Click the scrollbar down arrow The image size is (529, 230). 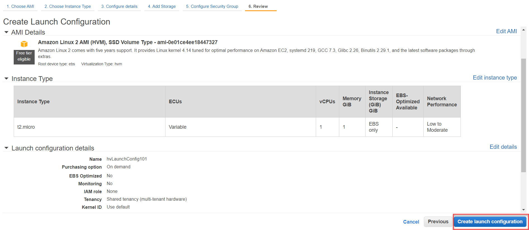click(523, 210)
